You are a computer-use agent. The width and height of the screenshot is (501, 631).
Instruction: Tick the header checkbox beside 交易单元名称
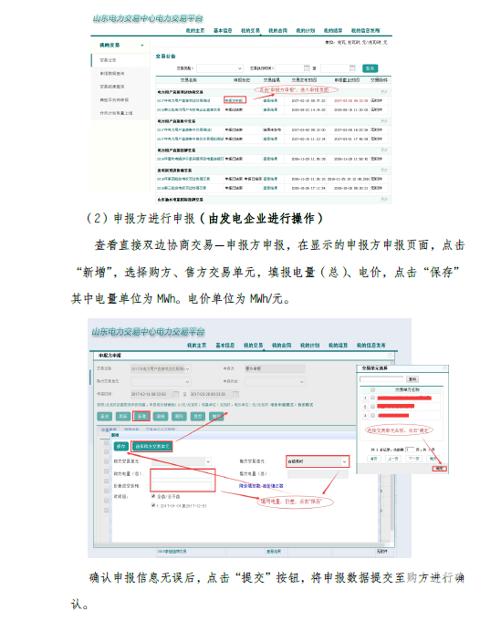tap(372, 390)
